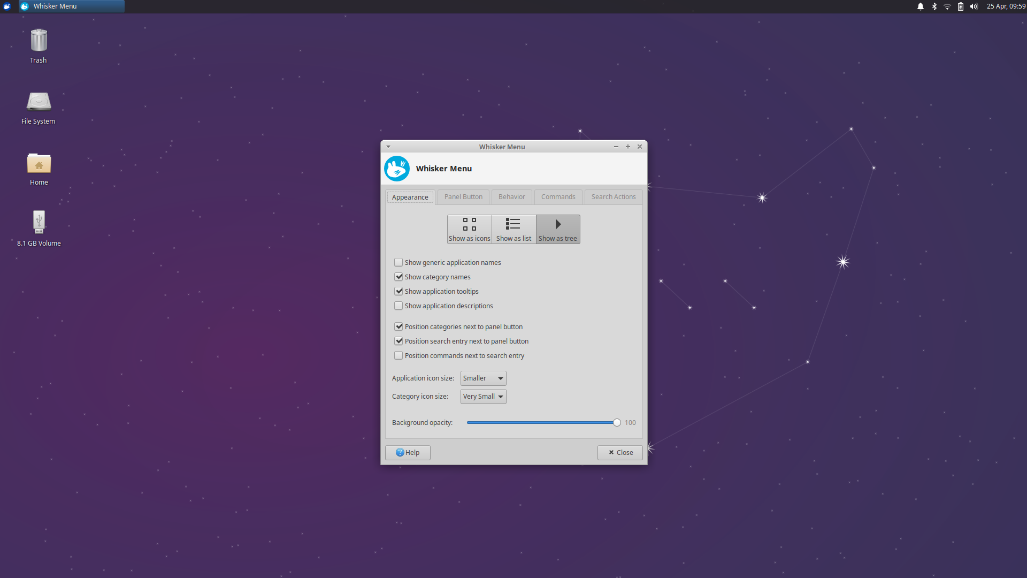Select Show as list view
Screen dimensions: 1027x578
513,230
